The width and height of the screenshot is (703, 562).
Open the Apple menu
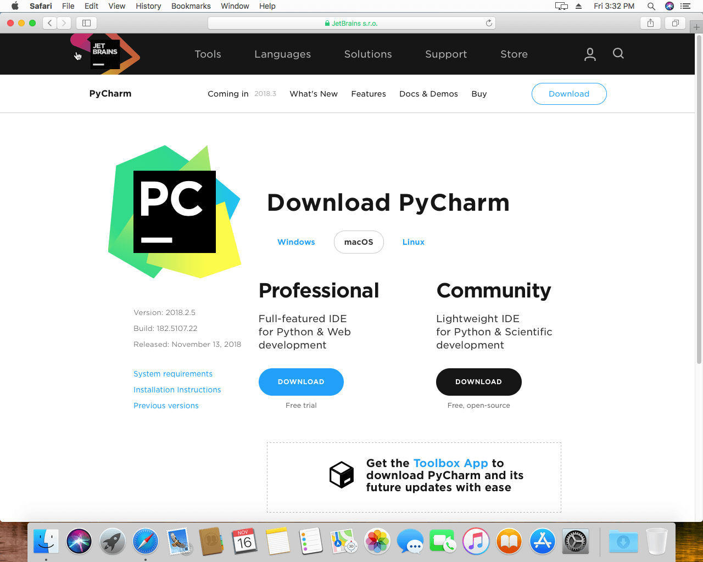[15, 6]
